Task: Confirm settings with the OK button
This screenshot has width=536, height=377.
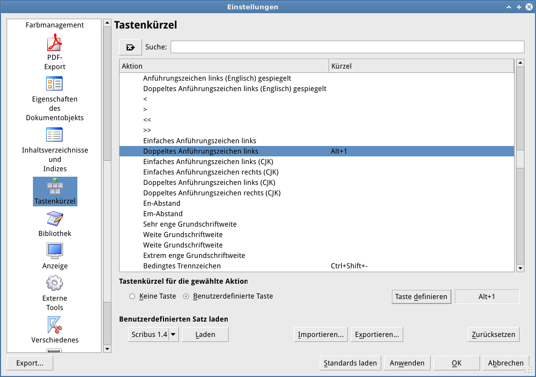Action: click(x=456, y=363)
